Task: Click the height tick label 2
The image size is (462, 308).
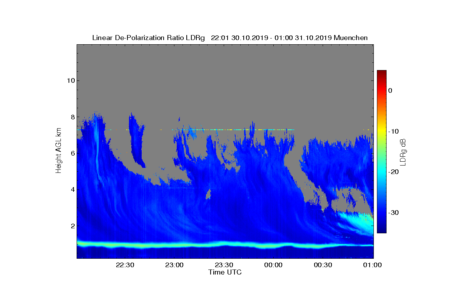Action: pyautogui.click(x=72, y=226)
